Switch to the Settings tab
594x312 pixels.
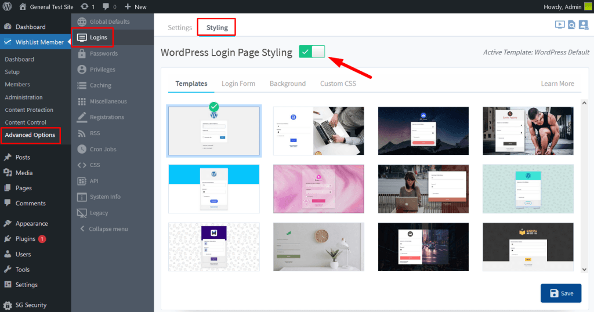tap(180, 28)
